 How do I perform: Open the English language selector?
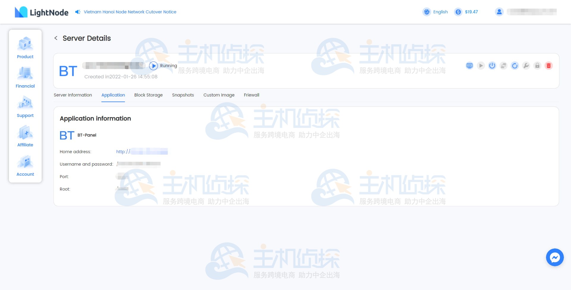coord(435,12)
